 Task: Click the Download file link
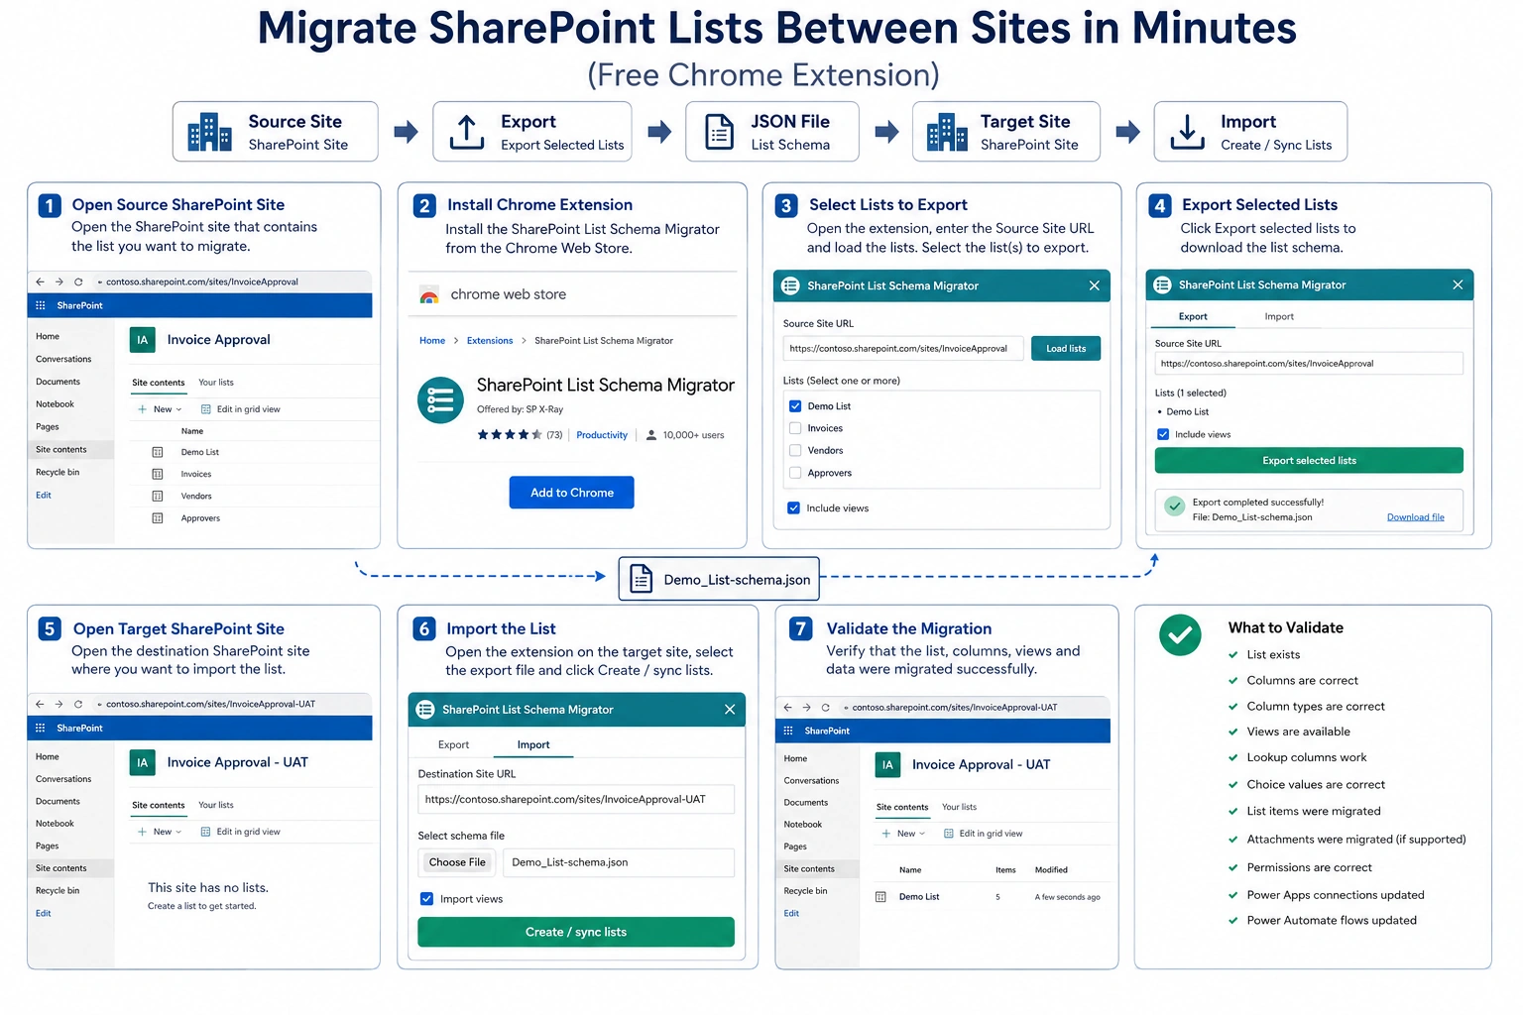pyautogui.click(x=1415, y=517)
